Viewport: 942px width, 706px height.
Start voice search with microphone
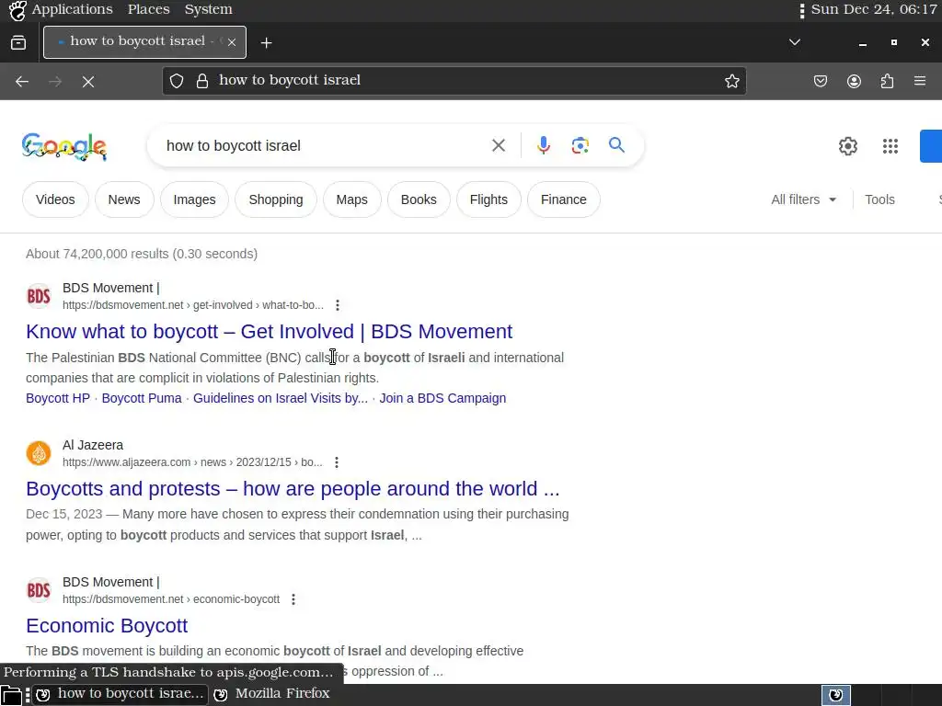543,145
